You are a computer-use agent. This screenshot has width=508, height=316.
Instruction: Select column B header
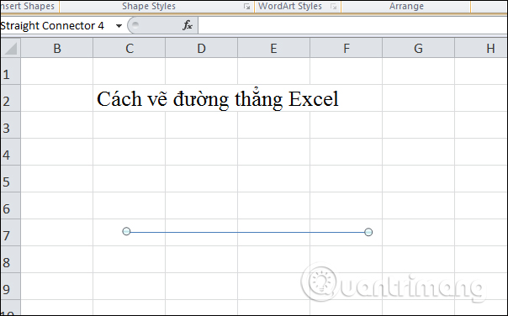pyautogui.click(x=57, y=48)
